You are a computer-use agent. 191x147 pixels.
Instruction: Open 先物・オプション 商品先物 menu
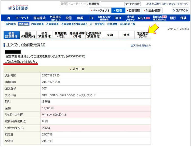104,18
